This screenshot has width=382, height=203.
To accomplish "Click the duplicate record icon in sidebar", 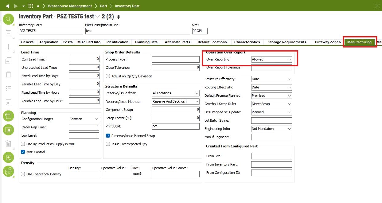I will click(8, 61).
